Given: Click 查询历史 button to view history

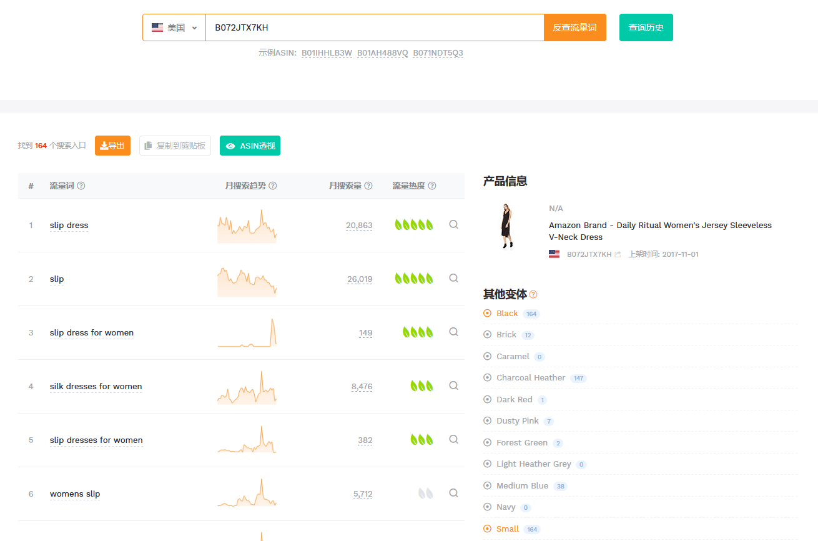Looking at the screenshot, I should [646, 27].
